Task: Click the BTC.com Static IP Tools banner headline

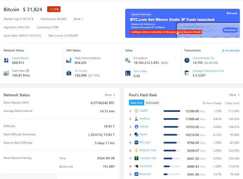Action: coord(172,20)
